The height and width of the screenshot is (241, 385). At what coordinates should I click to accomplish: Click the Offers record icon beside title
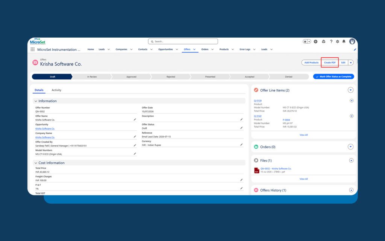(35, 63)
